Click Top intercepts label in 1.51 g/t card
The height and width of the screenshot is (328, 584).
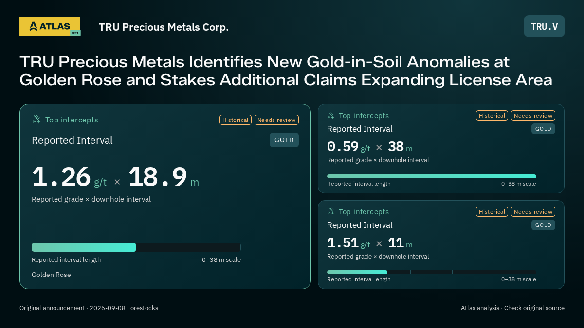click(x=364, y=212)
